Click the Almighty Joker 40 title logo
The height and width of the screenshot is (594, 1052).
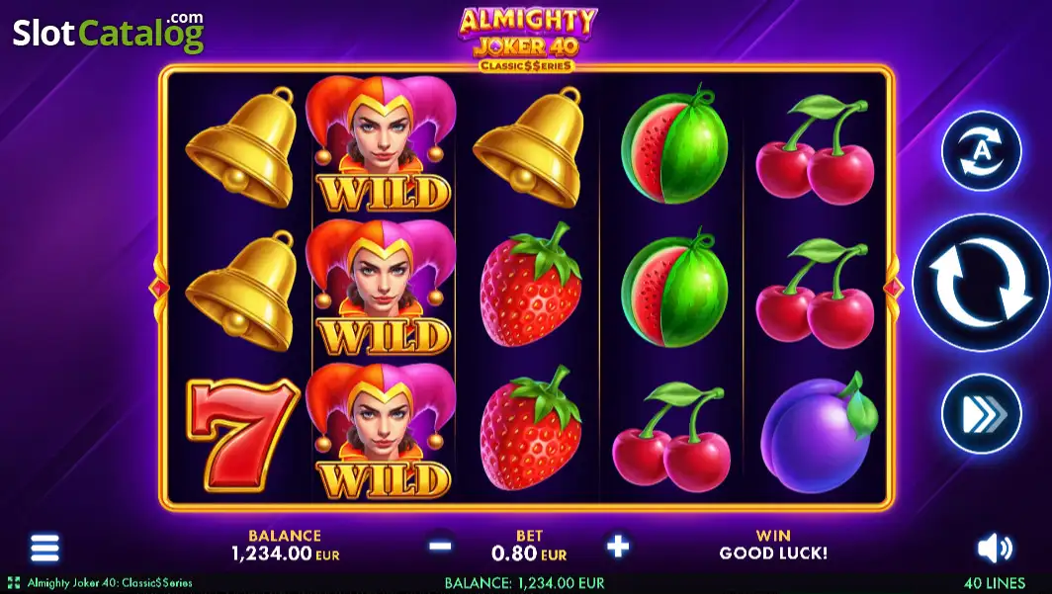[527, 39]
